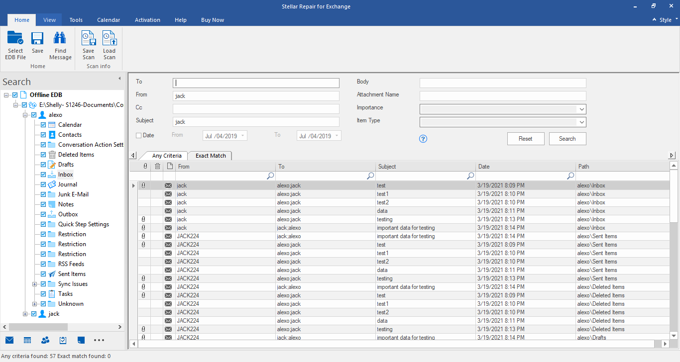Uncheck the Deleted Items checkbox
The image size is (680, 362).
click(43, 155)
